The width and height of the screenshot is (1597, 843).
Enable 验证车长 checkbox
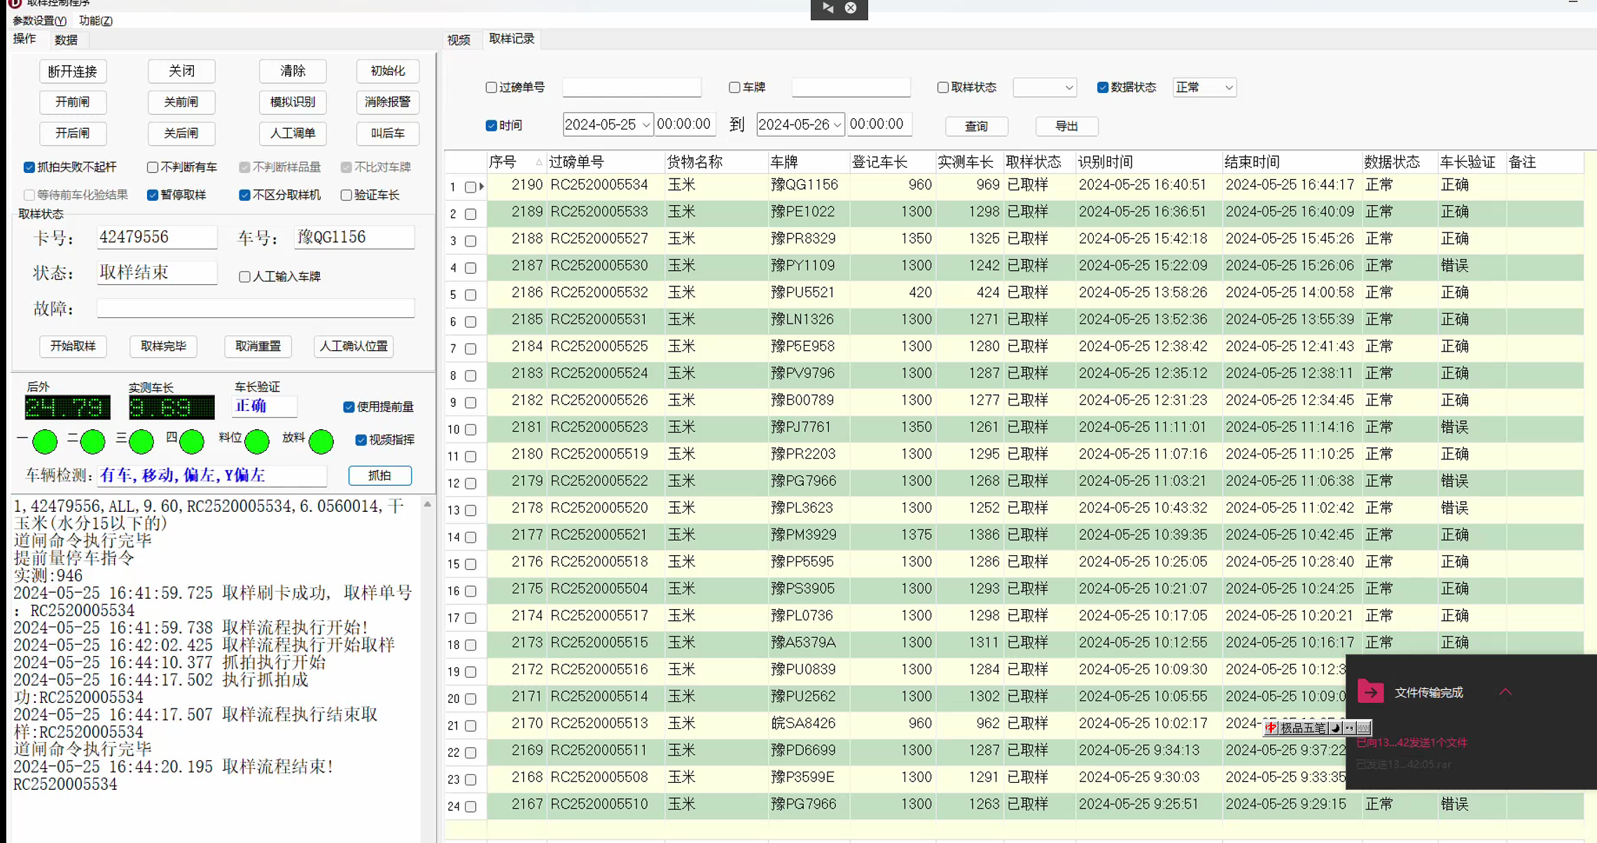click(x=346, y=195)
